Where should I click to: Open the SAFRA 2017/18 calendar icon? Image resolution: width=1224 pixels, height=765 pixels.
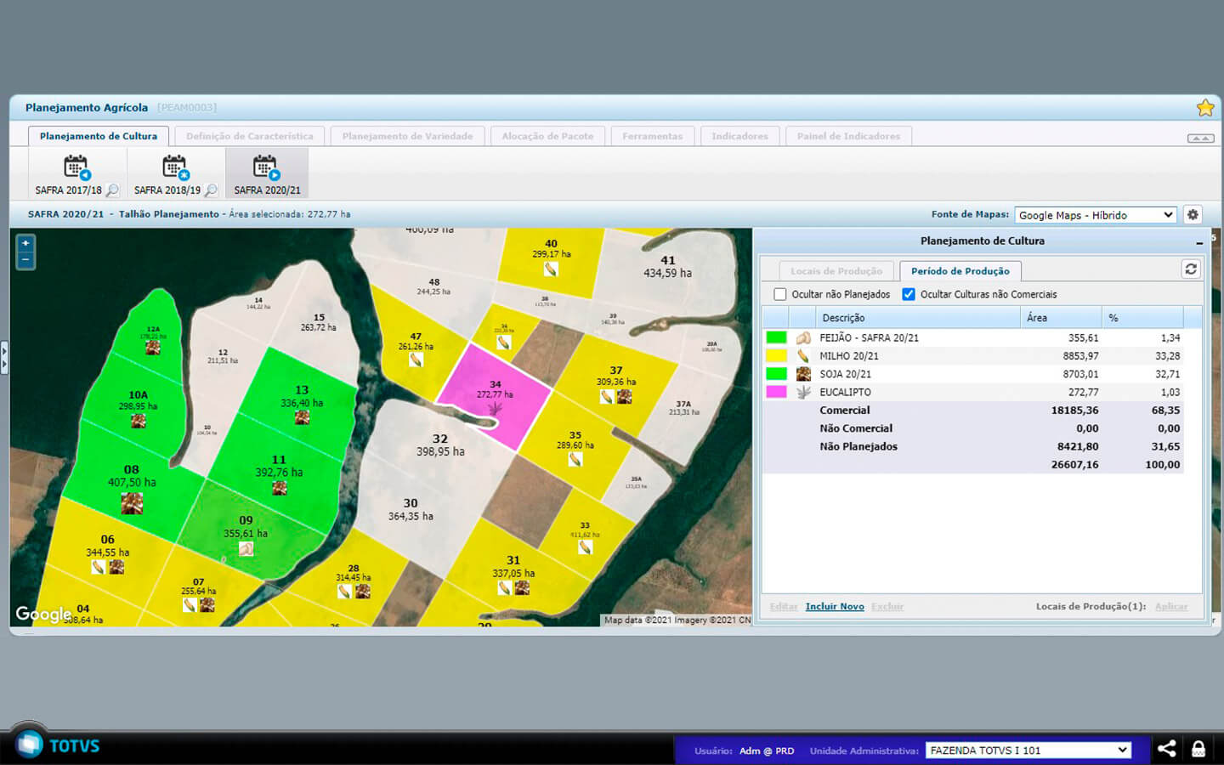click(x=76, y=167)
